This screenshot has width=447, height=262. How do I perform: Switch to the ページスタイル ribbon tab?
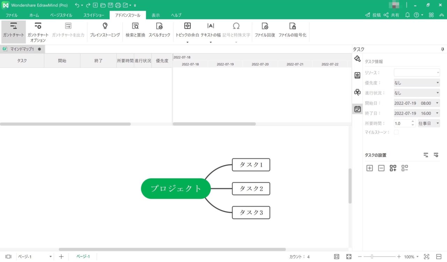click(x=61, y=15)
